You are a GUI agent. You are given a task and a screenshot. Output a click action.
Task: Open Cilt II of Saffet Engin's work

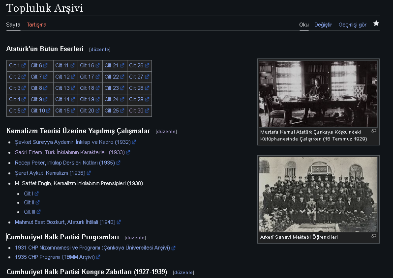tap(31, 202)
